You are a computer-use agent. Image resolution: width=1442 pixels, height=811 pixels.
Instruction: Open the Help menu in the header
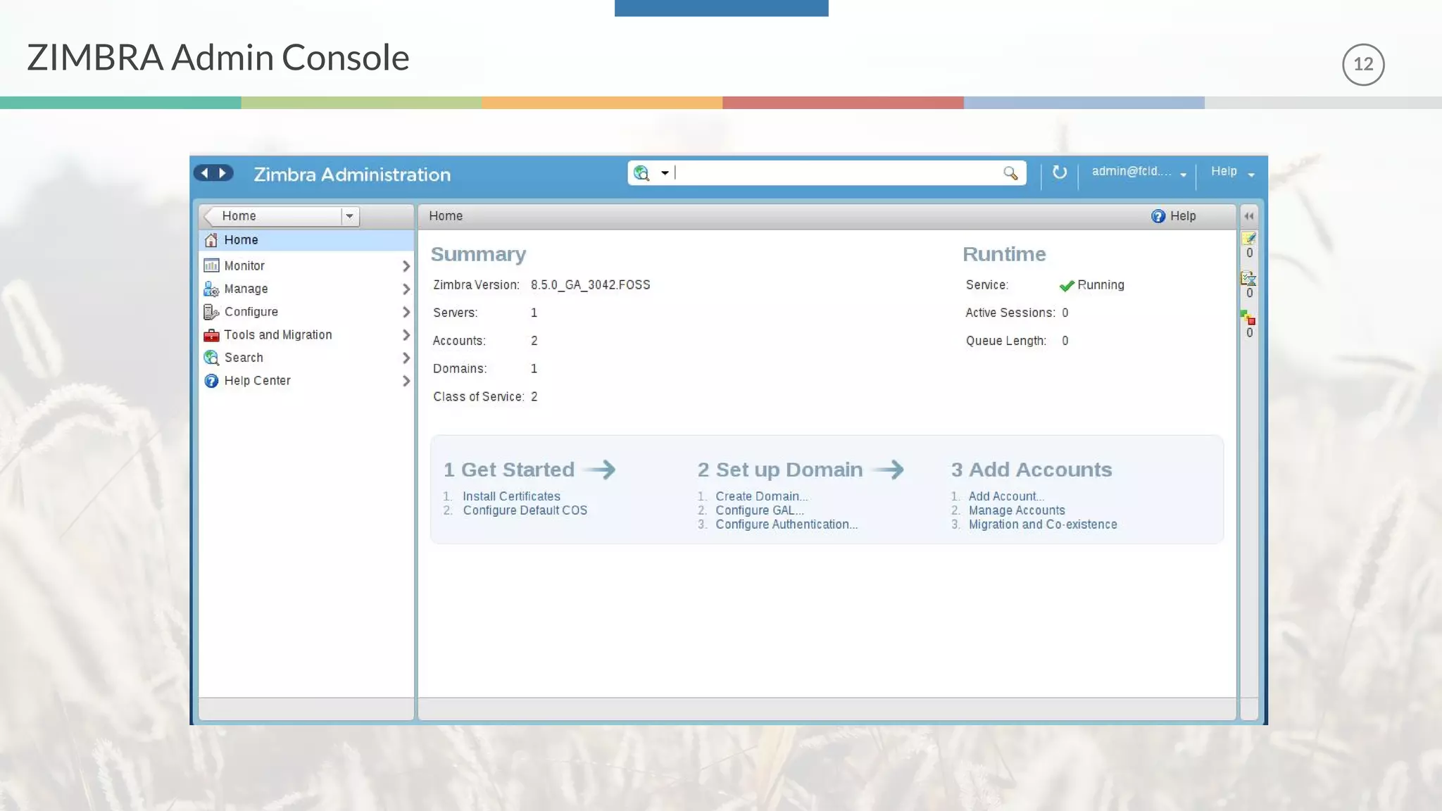(1232, 172)
